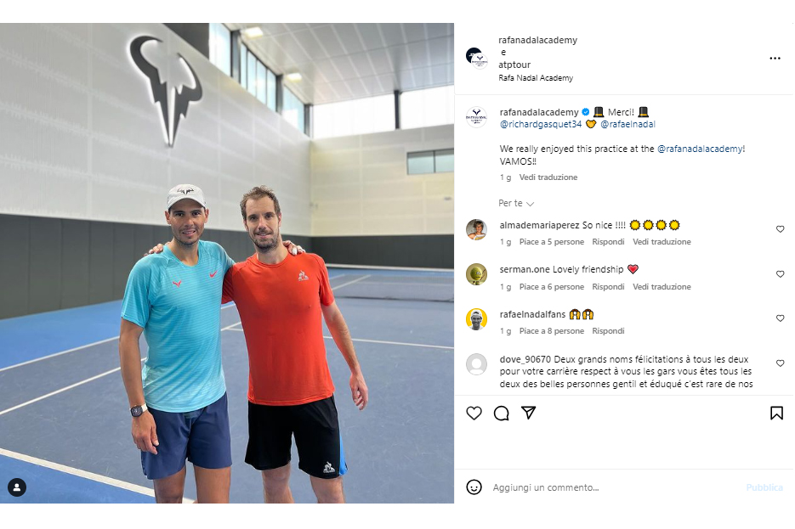Image resolution: width=795 pixels, height=529 pixels.
Task: Like rafaelnadalfans' comment
Action: click(780, 318)
